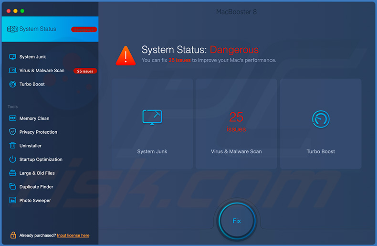Click the Large & Old Files icon
This screenshot has width=377, height=246.
(x=12, y=173)
